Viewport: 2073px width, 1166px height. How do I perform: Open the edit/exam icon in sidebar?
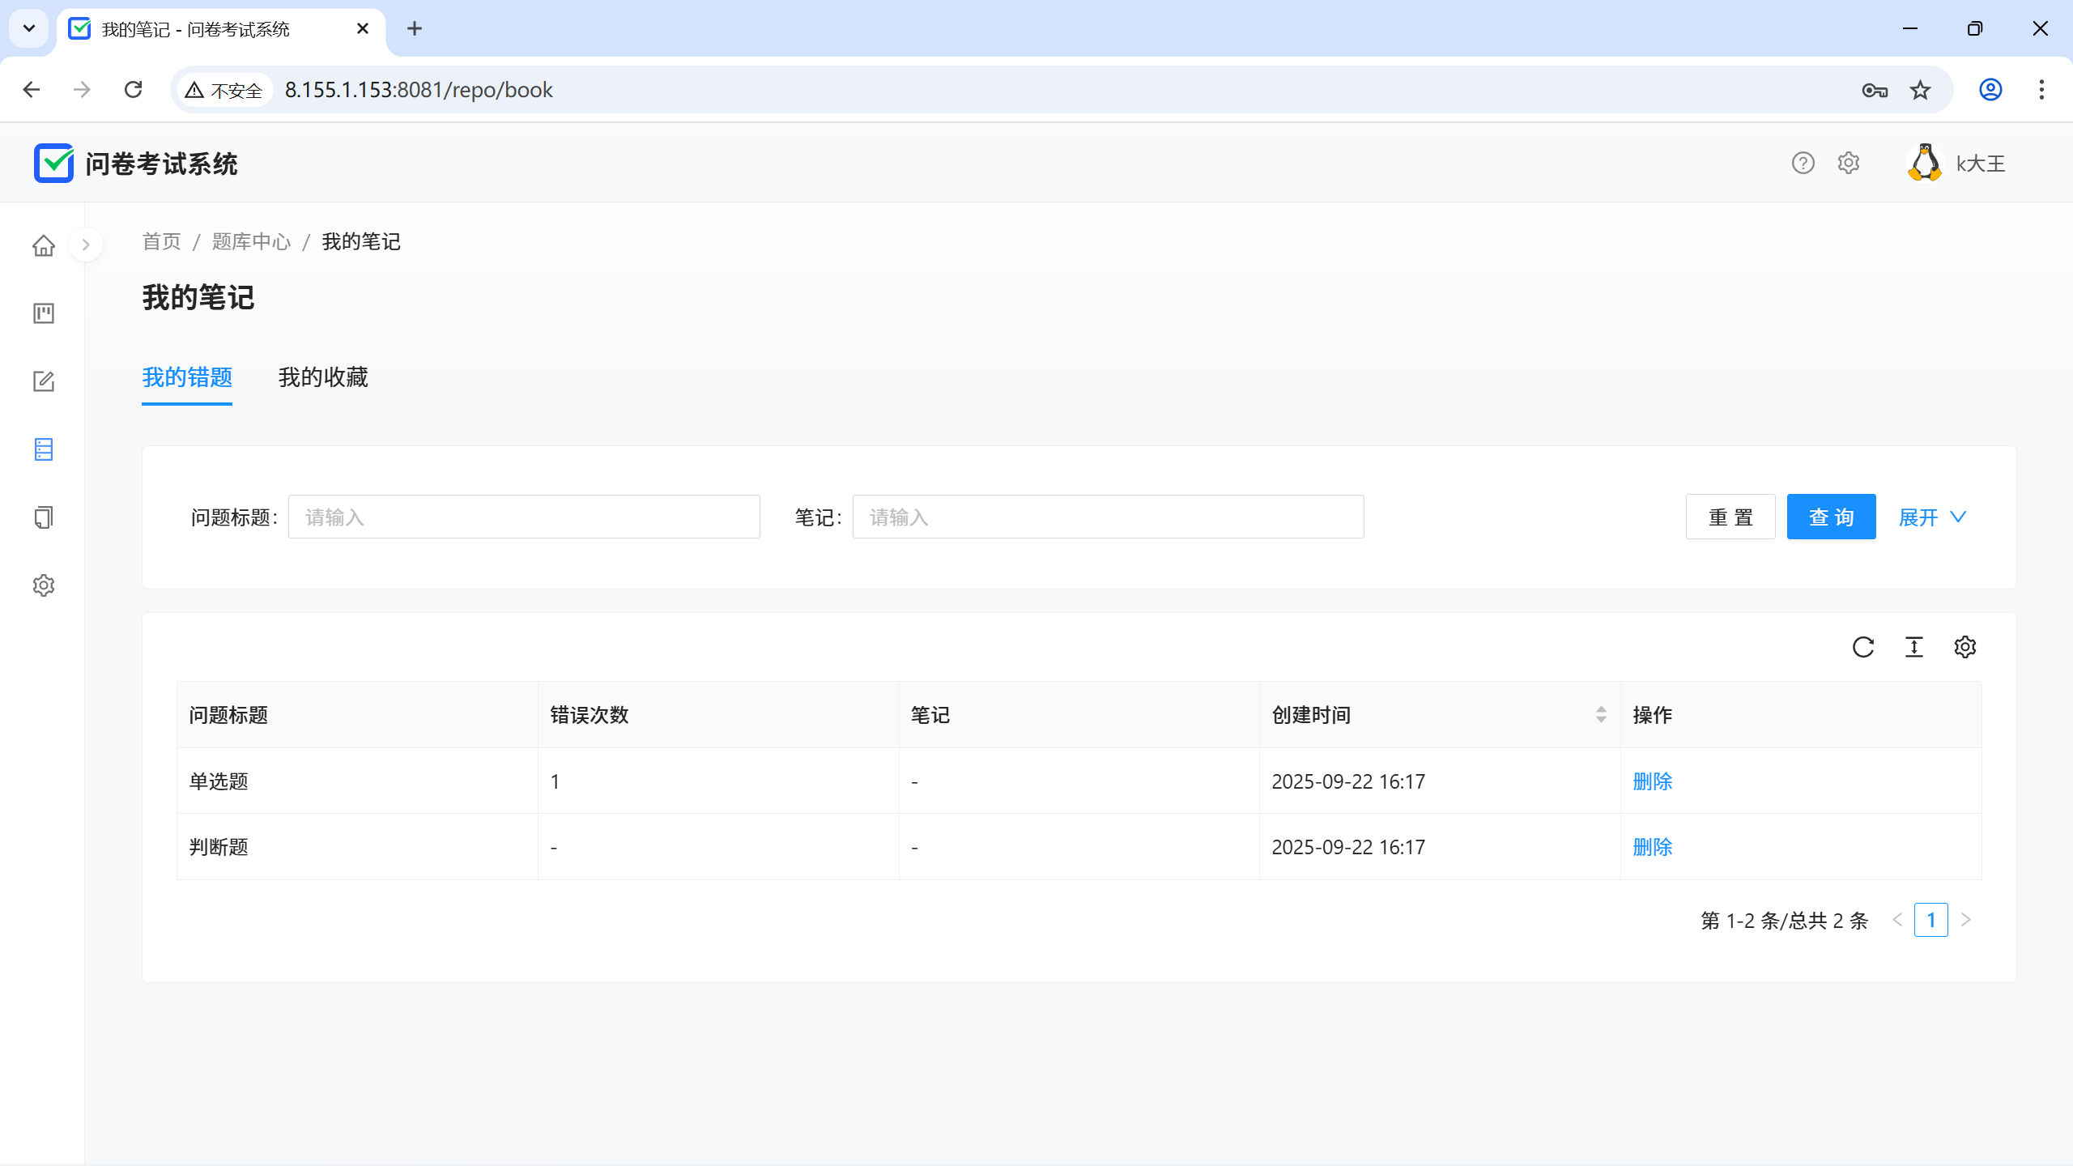click(x=44, y=381)
